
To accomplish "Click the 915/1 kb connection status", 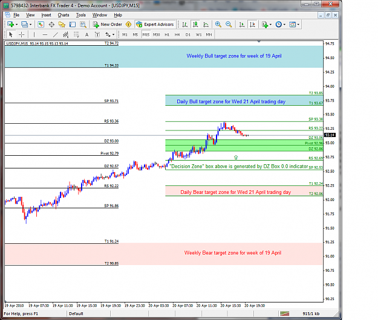I will (311, 313).
